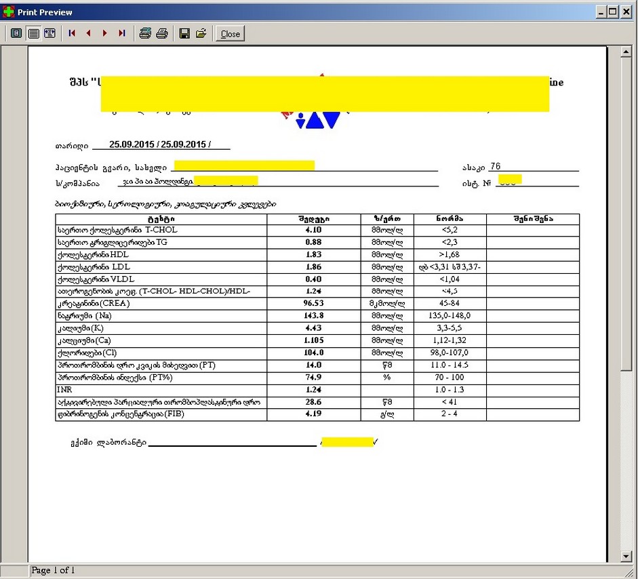This screenshot has width=638, height=579.
Task: Go to the first page
Action: tap(72, 33)
